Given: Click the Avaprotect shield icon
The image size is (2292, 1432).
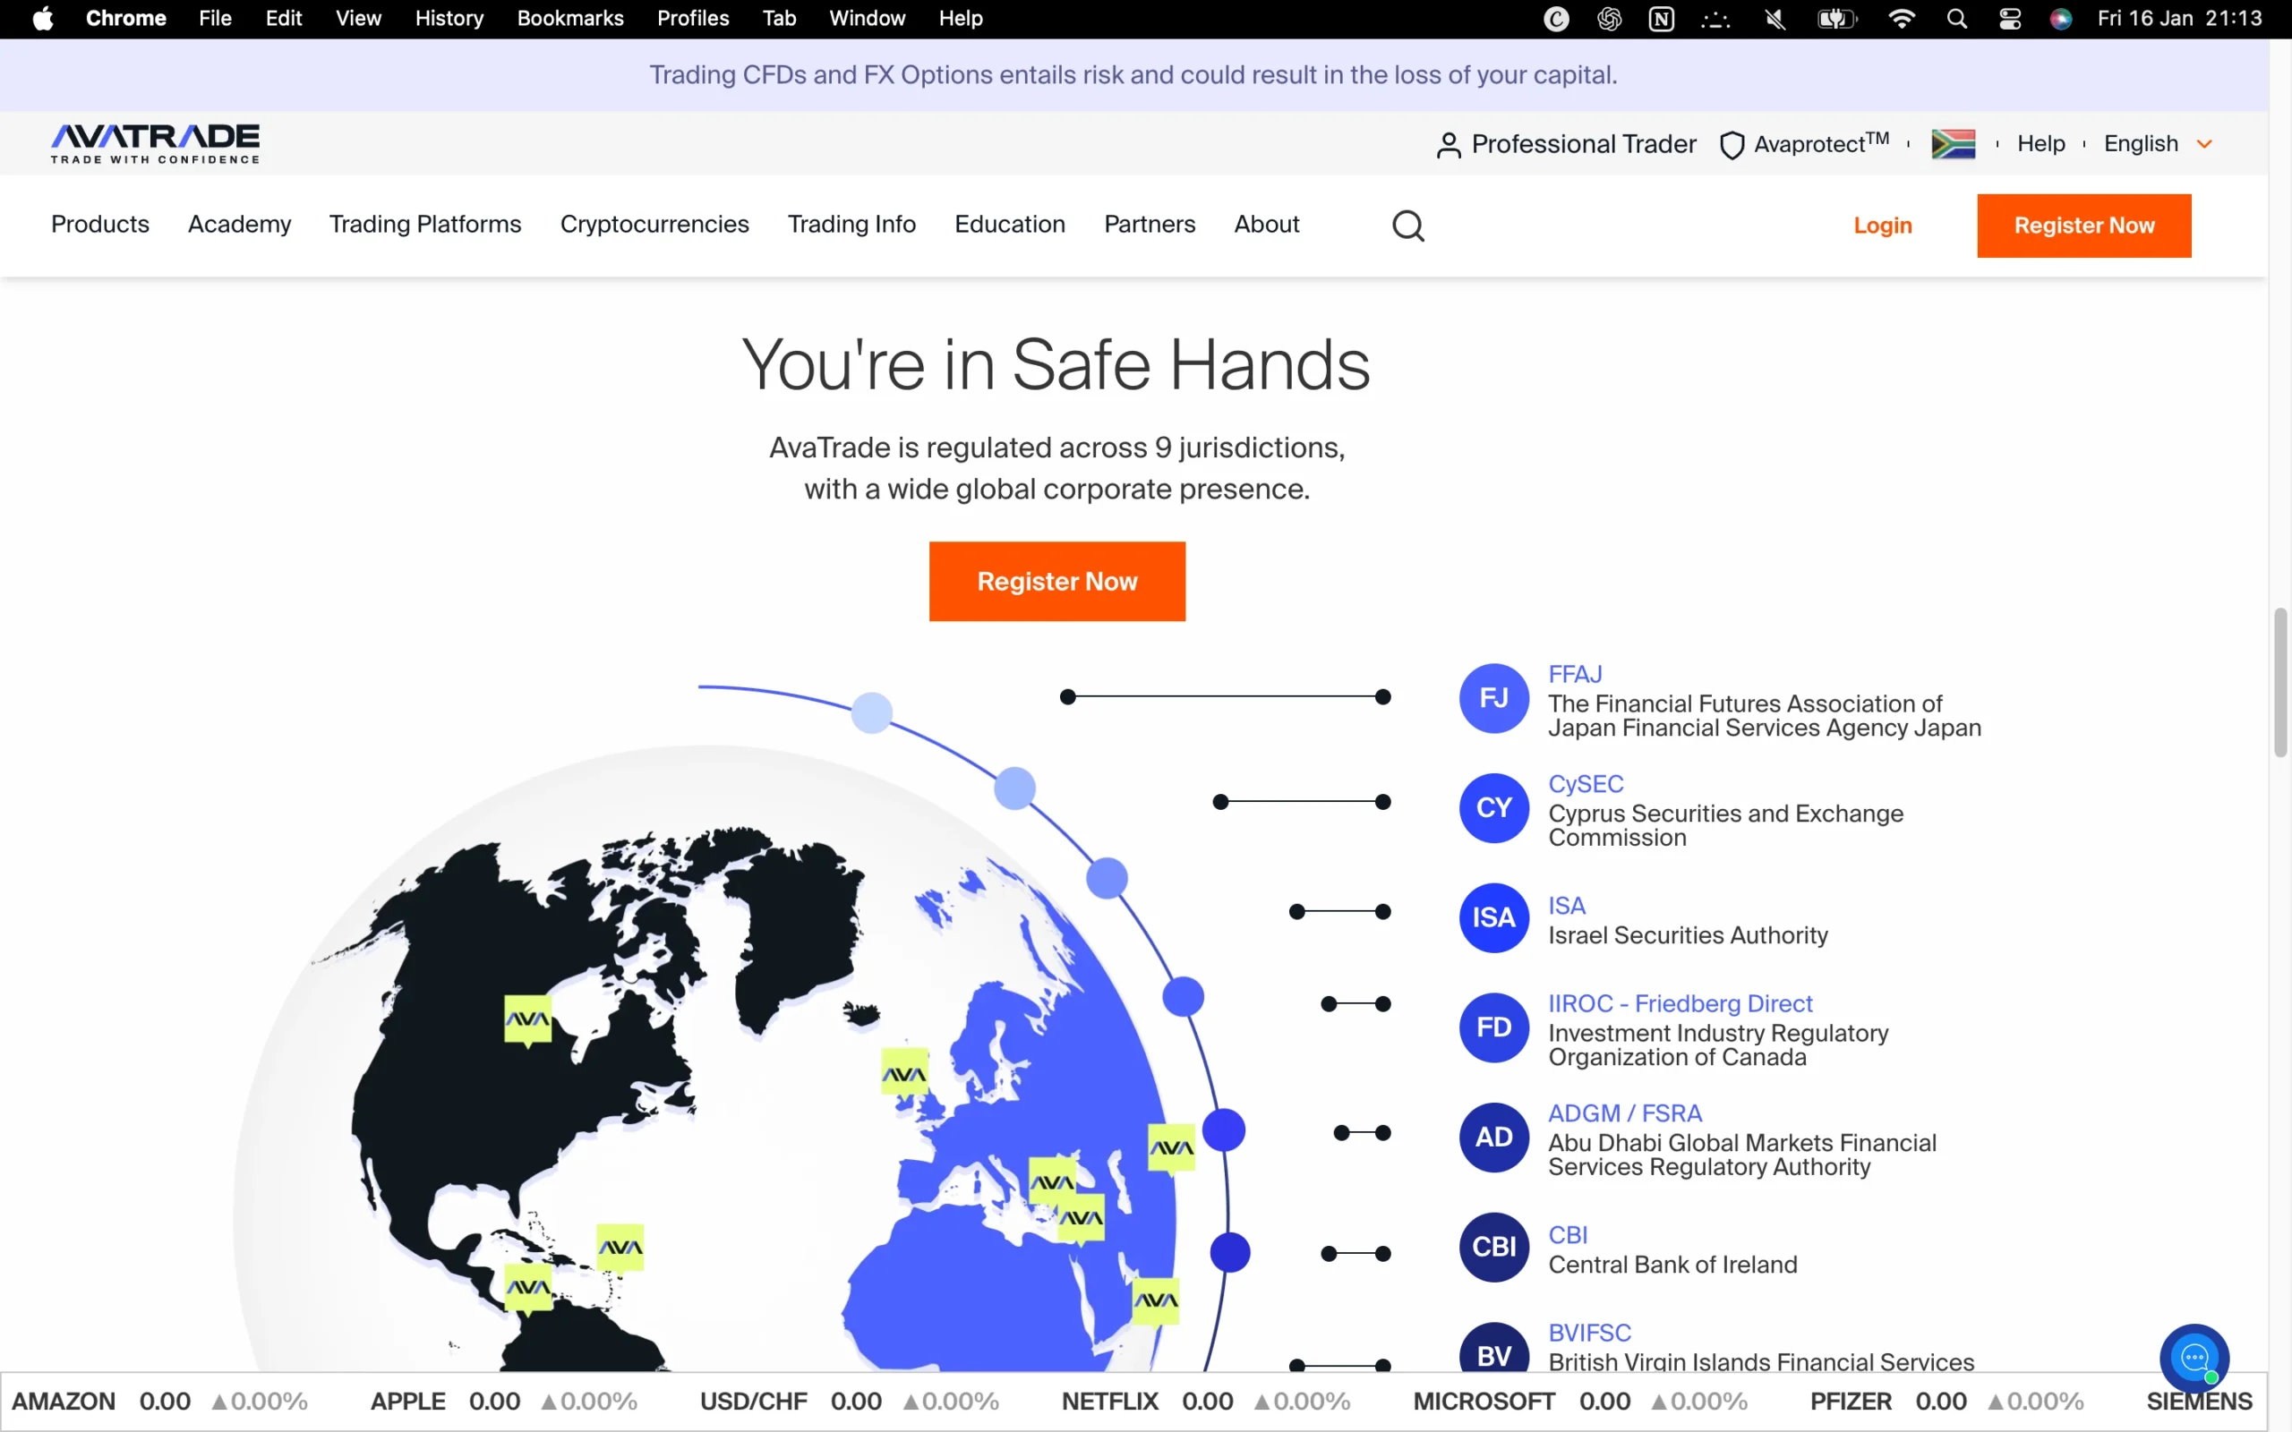Looking at the screenshot, I should tap(1732, 144).
